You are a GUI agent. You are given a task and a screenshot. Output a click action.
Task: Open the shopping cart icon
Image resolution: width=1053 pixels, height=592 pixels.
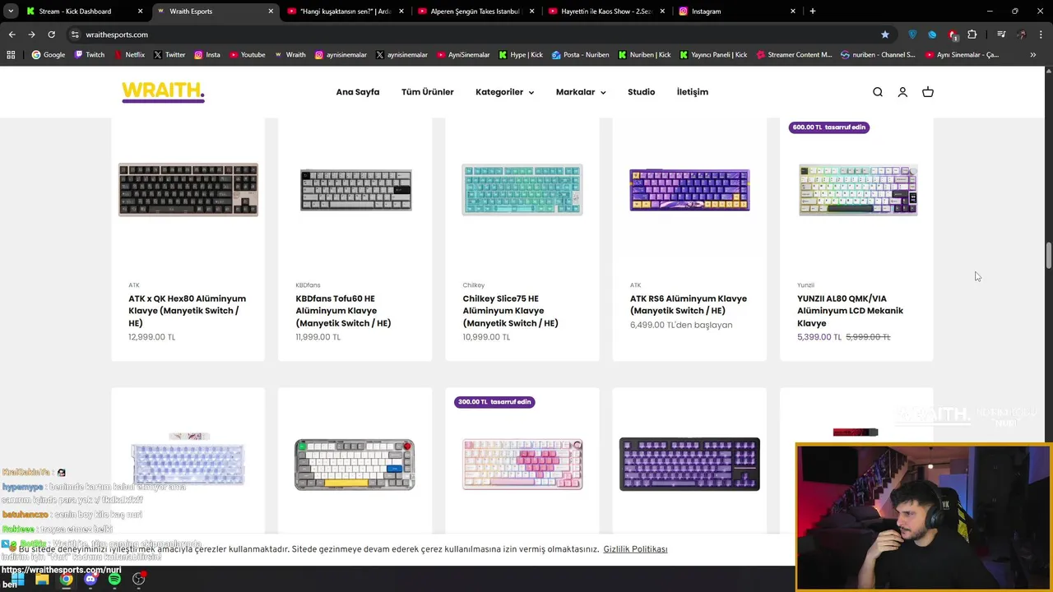pyautogui.click(x=928, y=92)
